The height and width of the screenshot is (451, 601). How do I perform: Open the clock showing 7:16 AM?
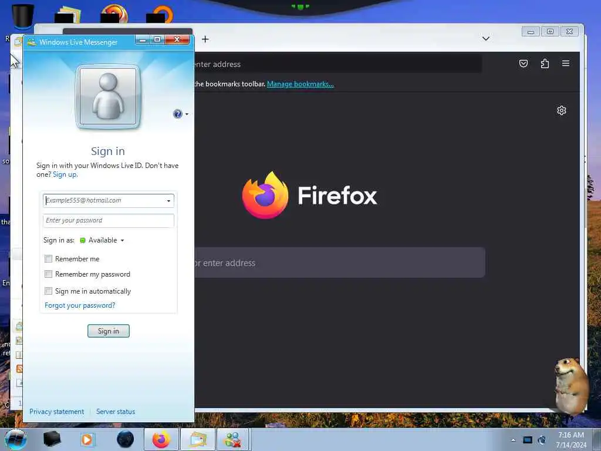(x=571, y=439)
